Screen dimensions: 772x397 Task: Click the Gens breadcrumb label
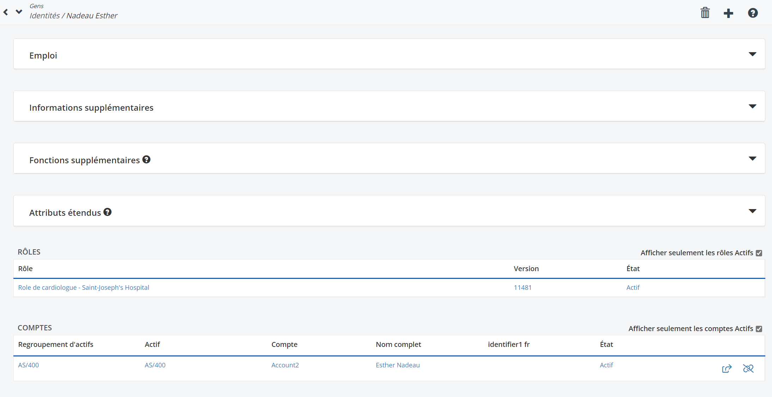coord(37,6)
